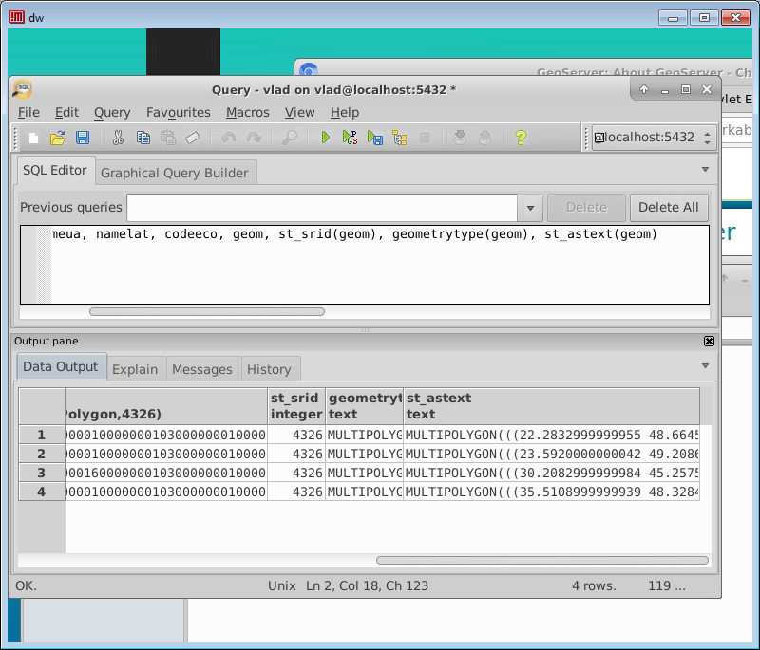Click the New query file icon
This screenshot has height=650, width=760.
(x=34, y=138)
